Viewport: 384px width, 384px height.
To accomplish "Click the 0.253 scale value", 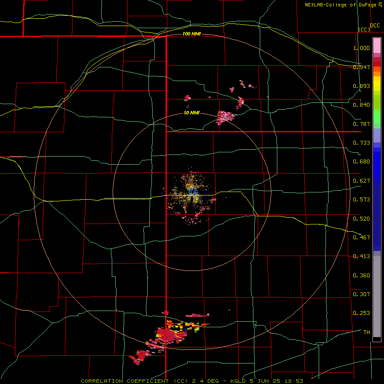I will click(361, 313).
